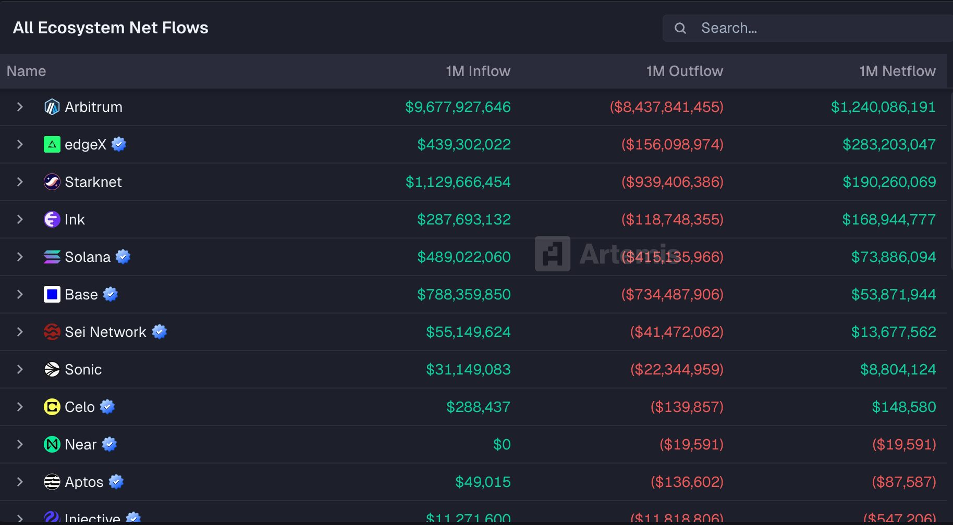Viewport: 953px width, 525px height.
Task: Click the All Ecosystem Net Flows title
Action: coord(111,28)
